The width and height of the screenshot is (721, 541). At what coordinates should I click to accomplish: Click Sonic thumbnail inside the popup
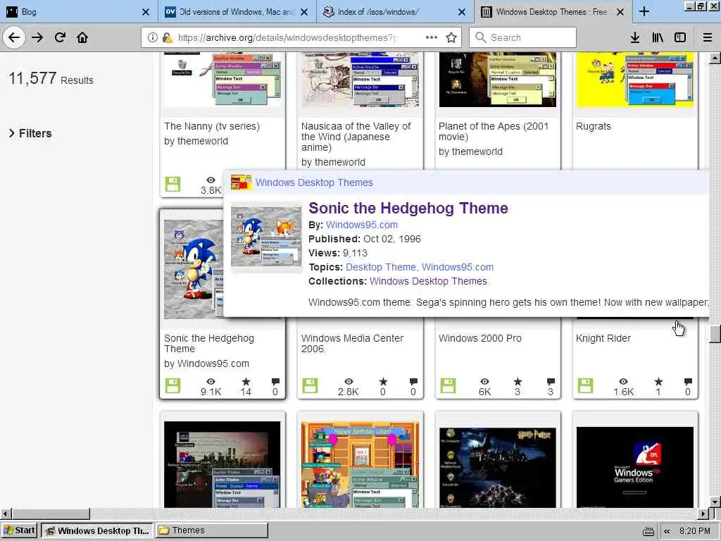tap(265, 237)
